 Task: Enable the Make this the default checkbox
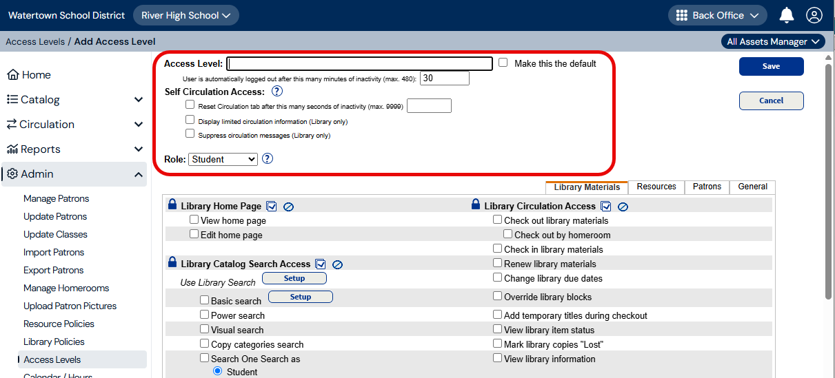[503, 63]
